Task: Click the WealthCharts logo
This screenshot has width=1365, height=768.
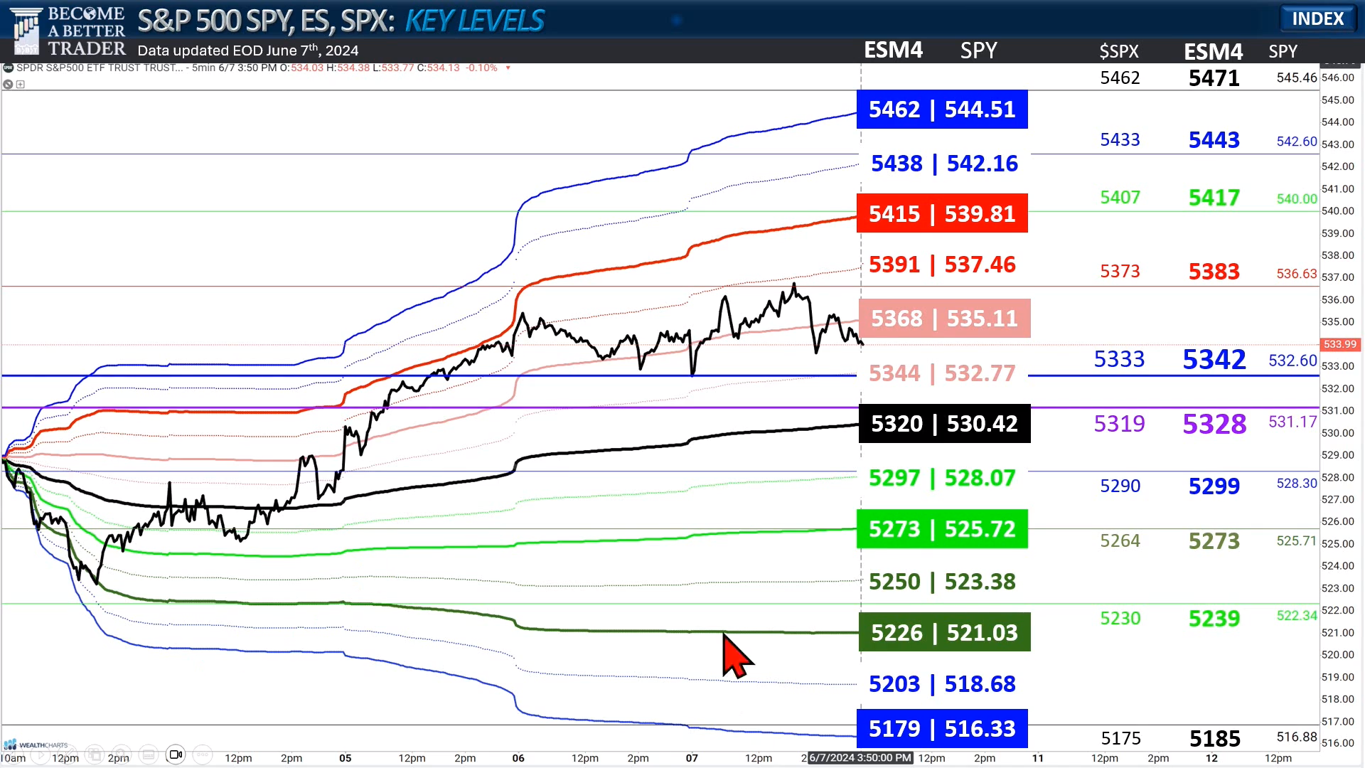Action: point(36,745)
